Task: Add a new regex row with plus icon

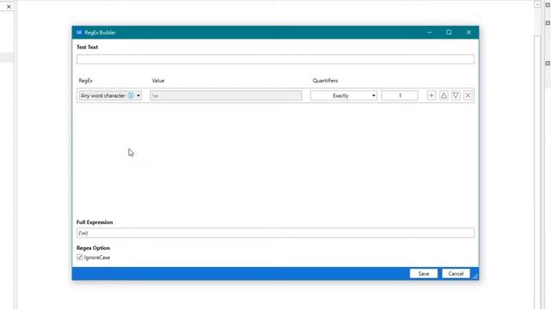Action: (x=431, y=95)
